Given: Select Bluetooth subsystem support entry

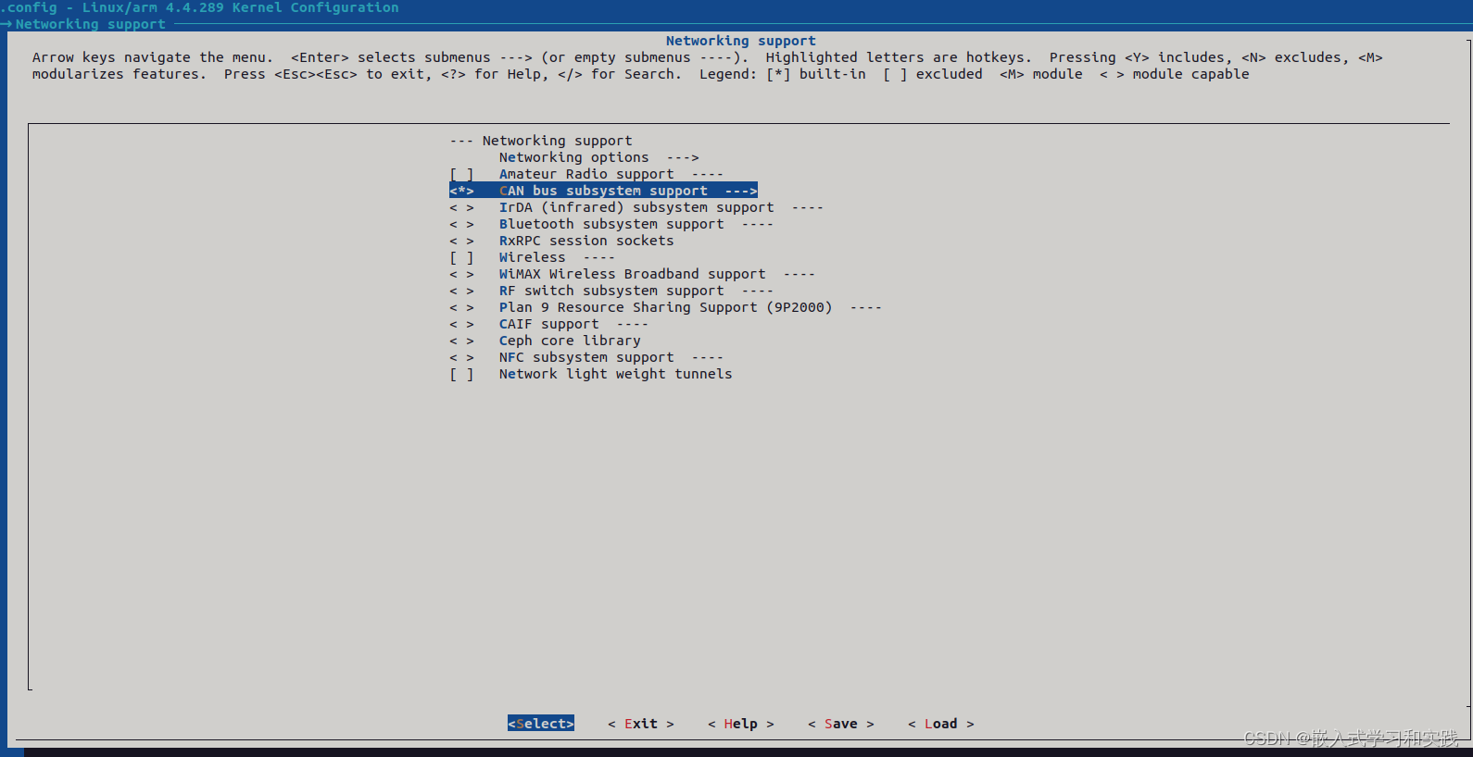Looking at the screenshot, I should 611,224.
